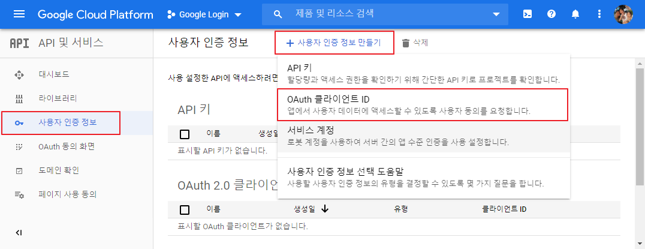This screenshot has height=249, width=645.
Task: Tick the select-all checkbox in API 키 table
Action: click(x=185, y=134)
